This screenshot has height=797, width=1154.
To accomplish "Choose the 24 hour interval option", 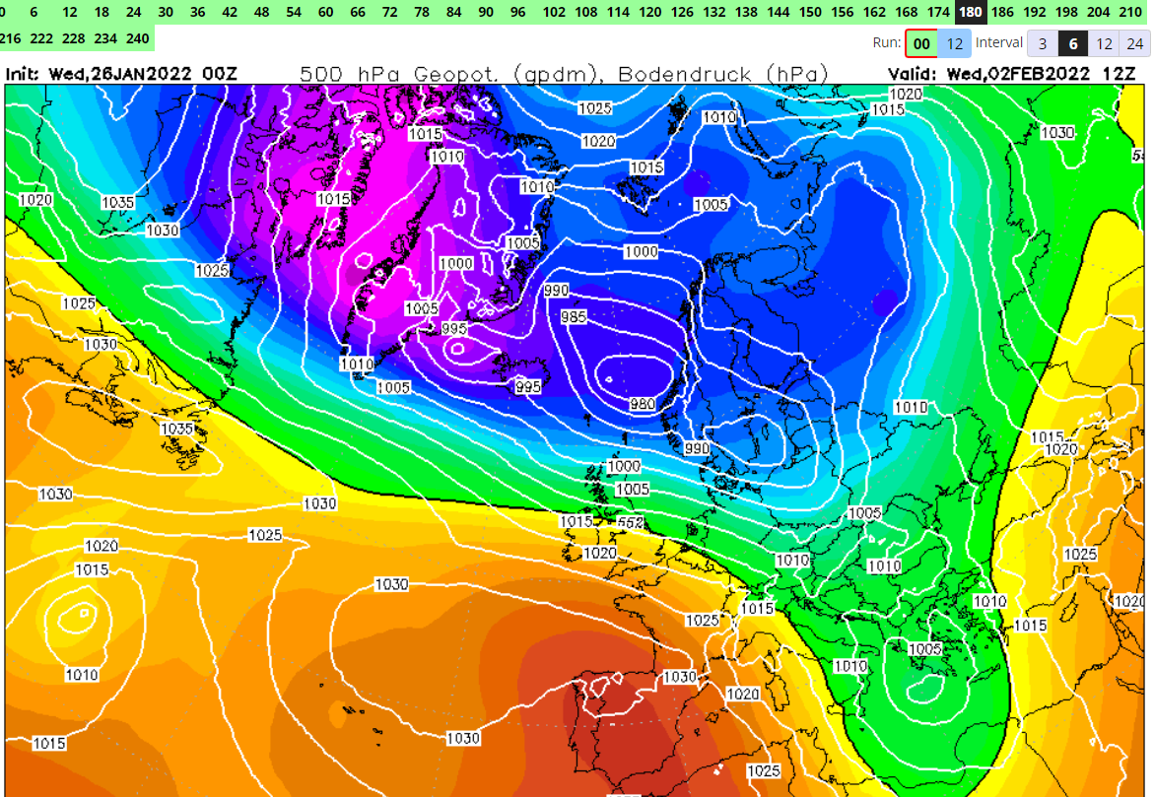I will pyautogui.click(x=1135, y=43).
